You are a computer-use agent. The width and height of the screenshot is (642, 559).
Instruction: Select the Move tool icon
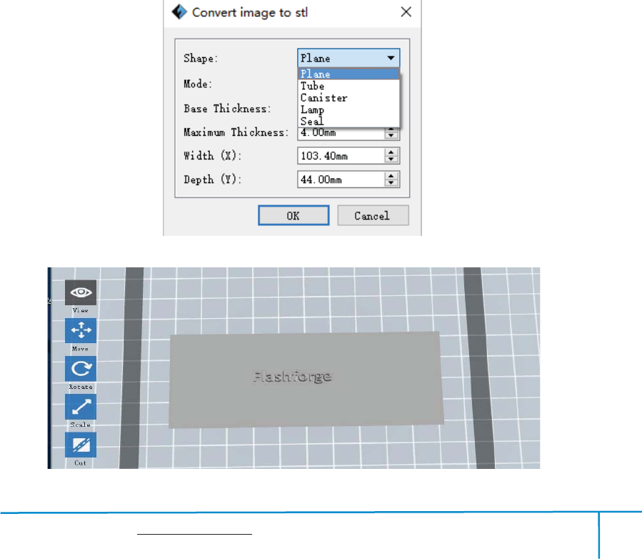[x=81, y=330]
